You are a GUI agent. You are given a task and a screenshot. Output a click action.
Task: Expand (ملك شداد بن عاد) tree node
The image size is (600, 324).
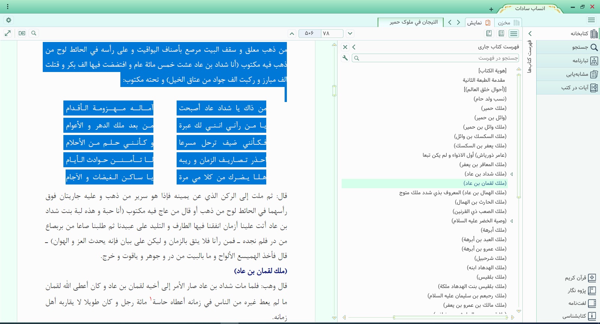[x=511, y=174]
